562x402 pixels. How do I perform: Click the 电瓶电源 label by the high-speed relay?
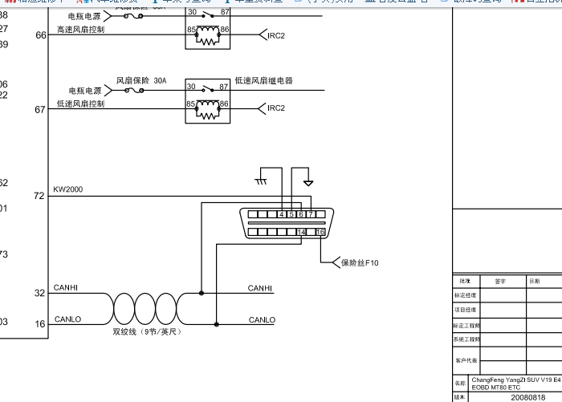(84, 17)
